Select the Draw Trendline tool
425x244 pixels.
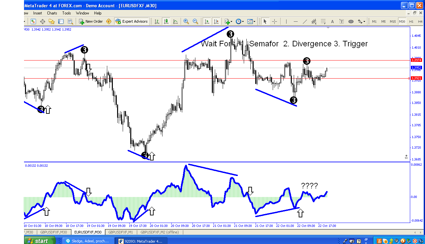tap(304, 21)
